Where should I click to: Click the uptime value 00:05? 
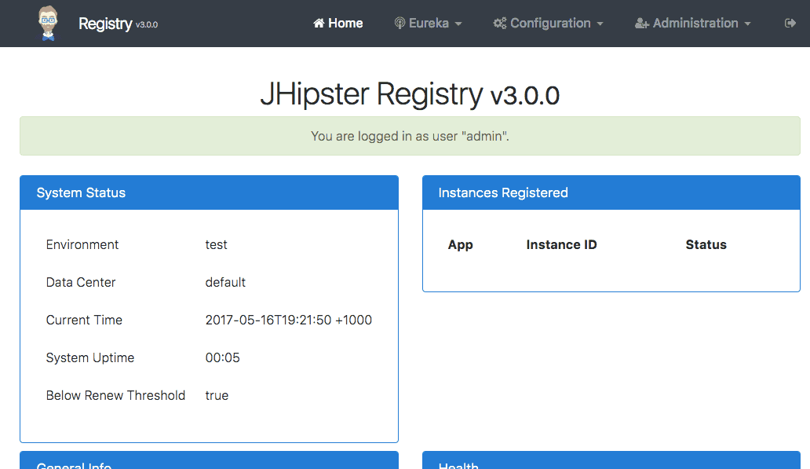tap(223, 357)
